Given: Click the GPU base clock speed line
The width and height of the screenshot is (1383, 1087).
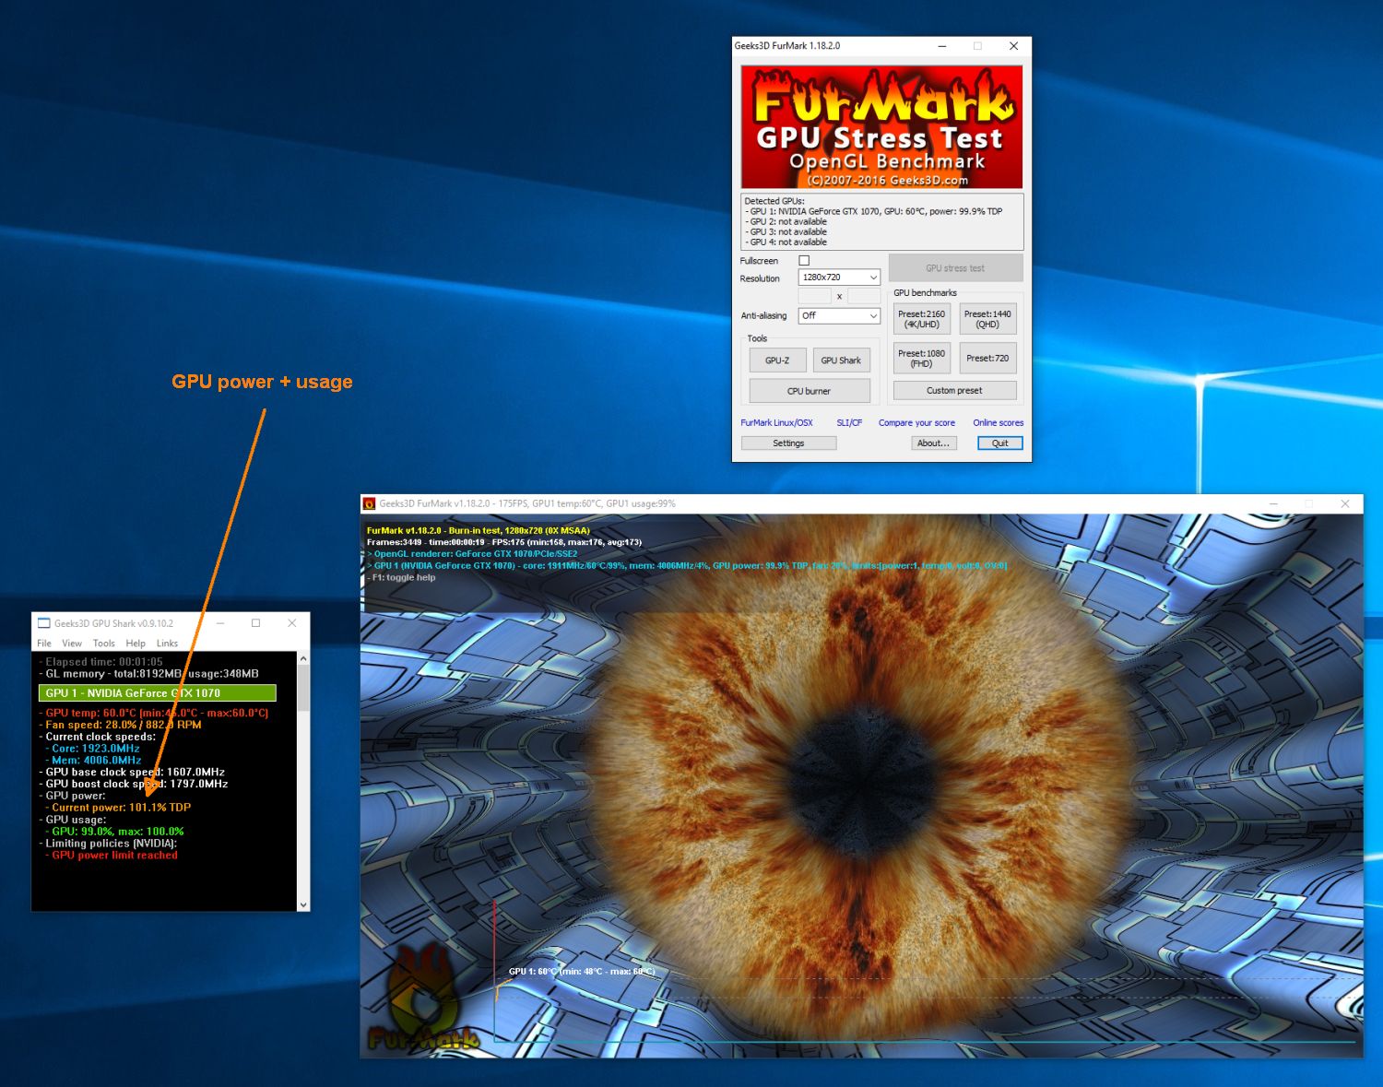Looking at the screenshot, I should click(135, 773).
